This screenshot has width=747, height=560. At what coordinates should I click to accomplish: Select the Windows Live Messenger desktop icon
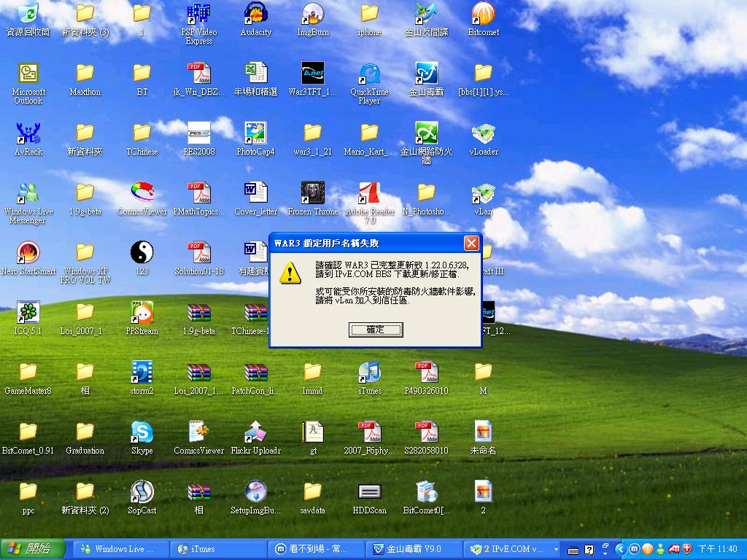pyautogui.click(x=28, y=194)
